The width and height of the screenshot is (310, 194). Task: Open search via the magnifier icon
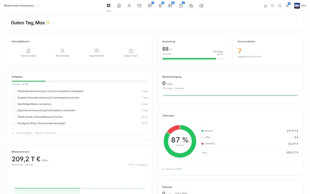tap(273, 6)
